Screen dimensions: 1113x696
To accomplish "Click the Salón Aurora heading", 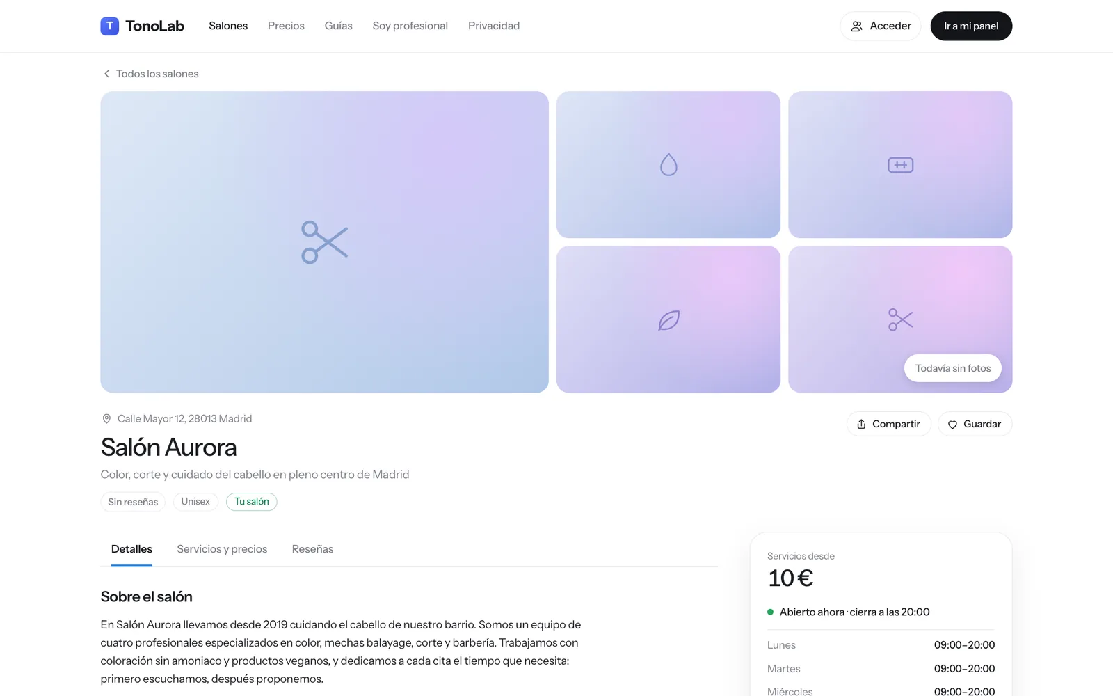I will [x=169, y=448].
